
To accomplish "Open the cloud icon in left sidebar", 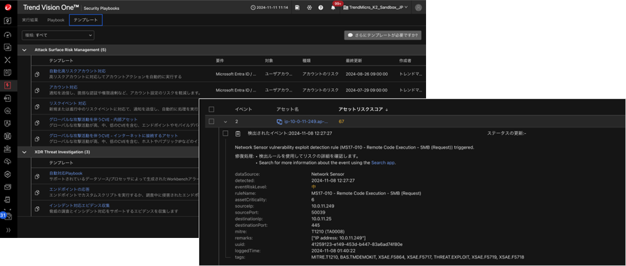I will click(x=7, y=161).
